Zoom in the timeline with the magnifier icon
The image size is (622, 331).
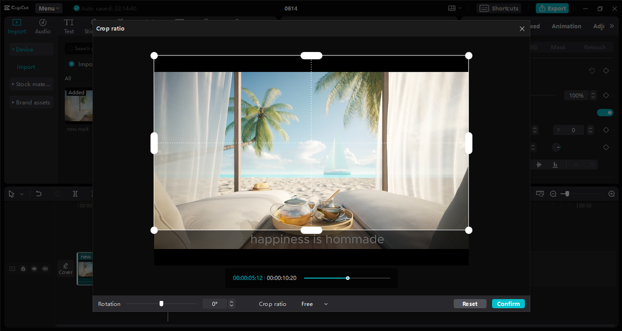[611, 193]
